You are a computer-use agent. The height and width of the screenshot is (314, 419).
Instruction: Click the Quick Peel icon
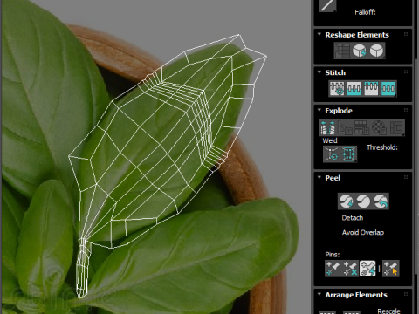pos(347,201)
